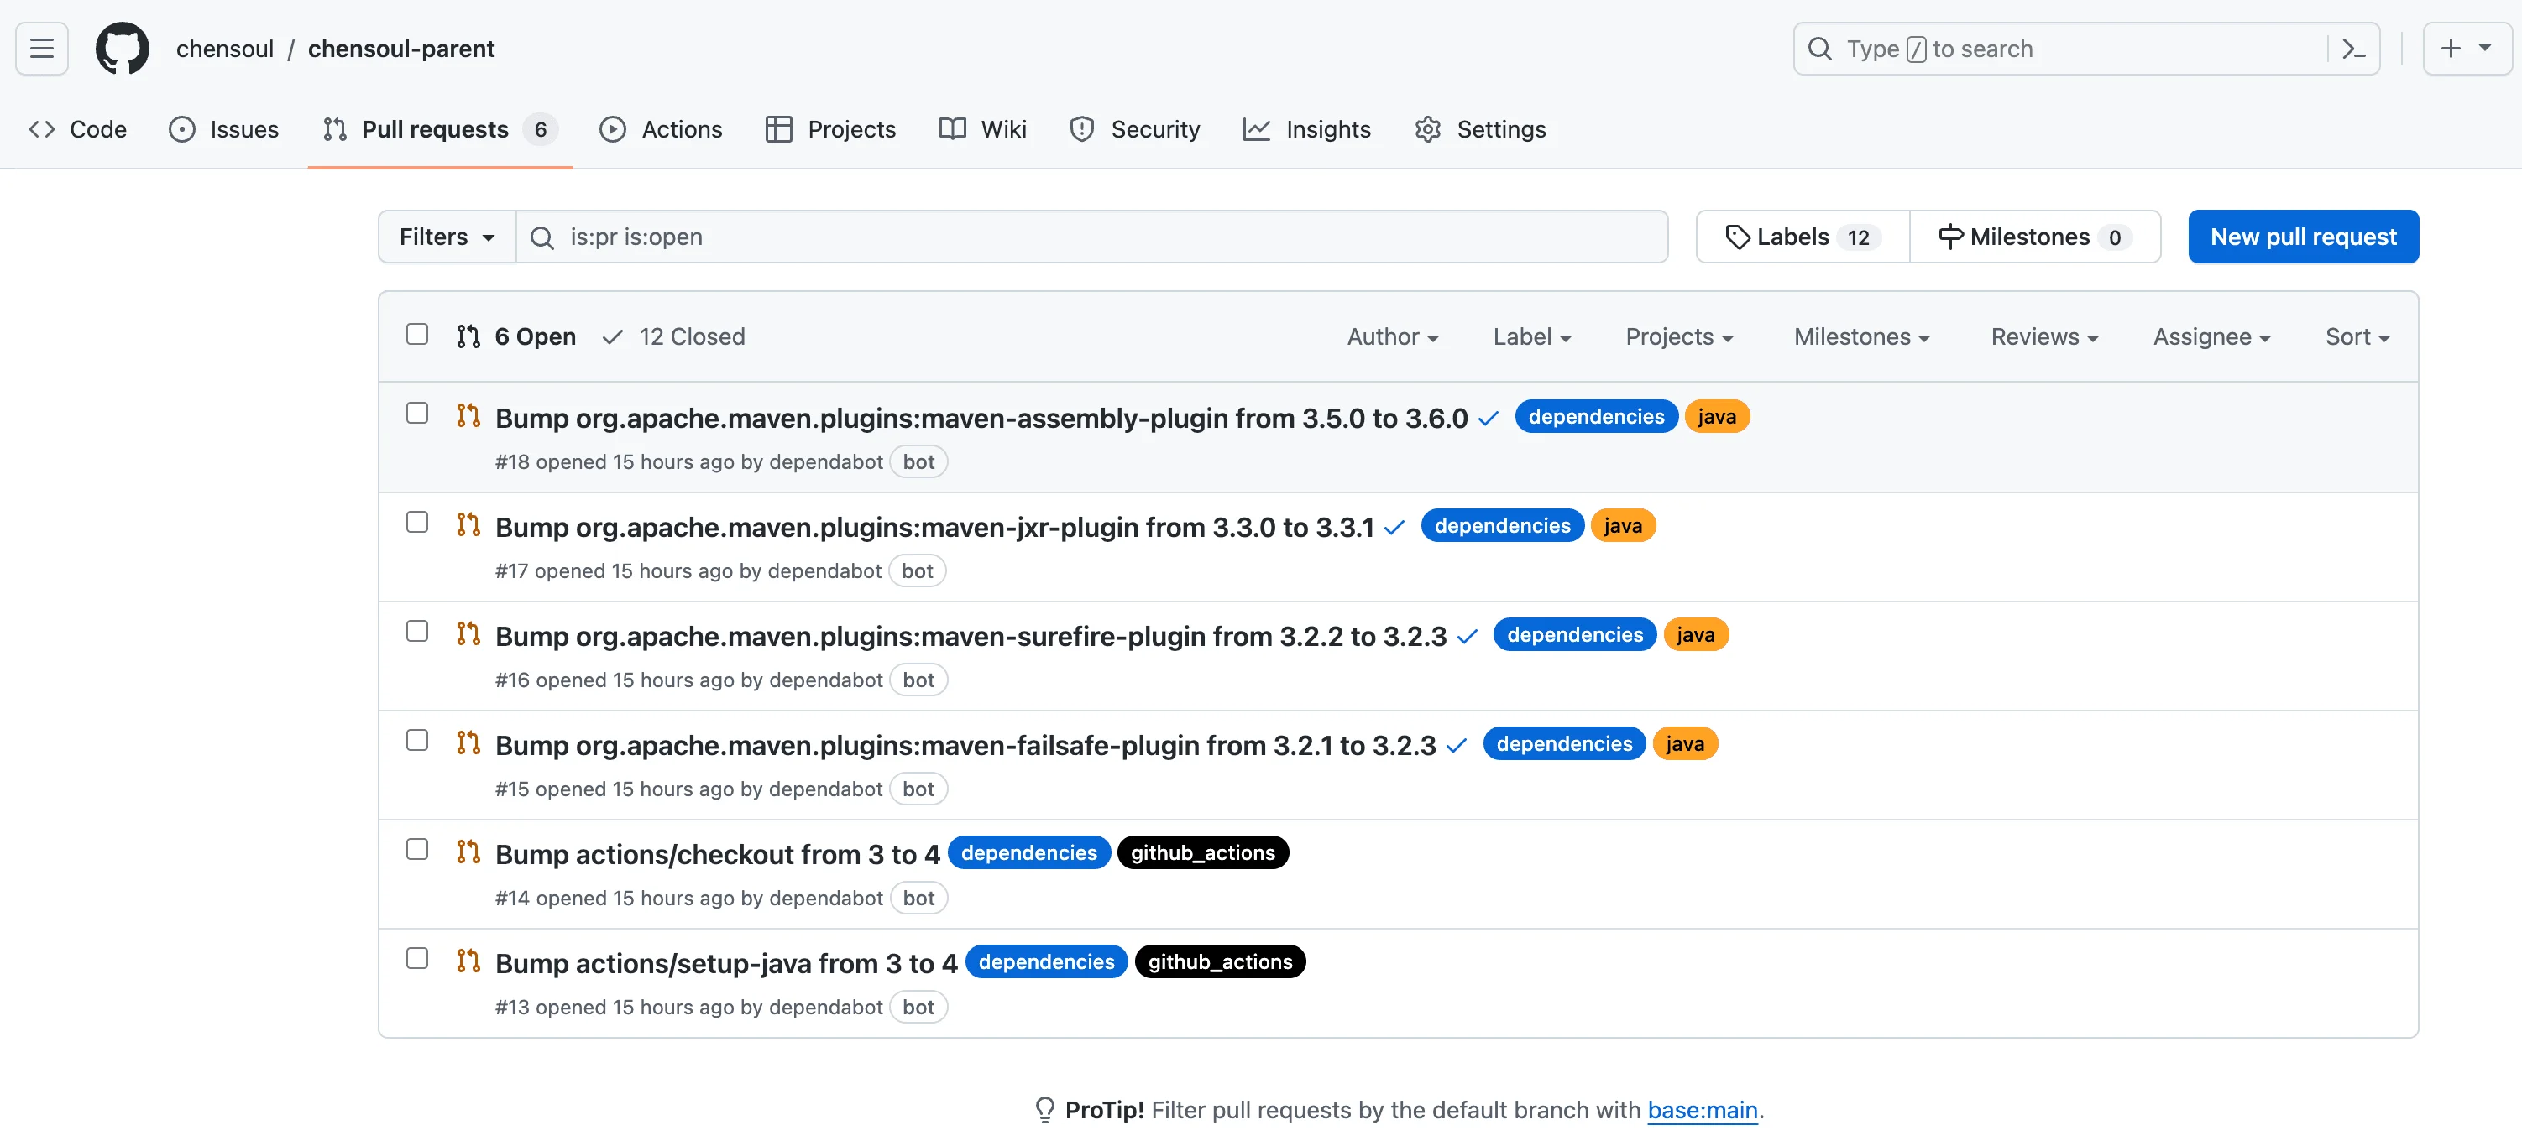Click the open PR icon for maven-assembly-plugin

[x=468, y=415]
